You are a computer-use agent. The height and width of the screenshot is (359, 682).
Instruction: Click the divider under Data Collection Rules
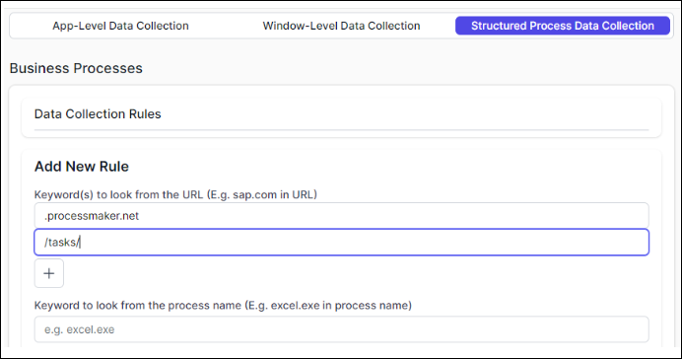pyautogui.click(x=341, y=129)
